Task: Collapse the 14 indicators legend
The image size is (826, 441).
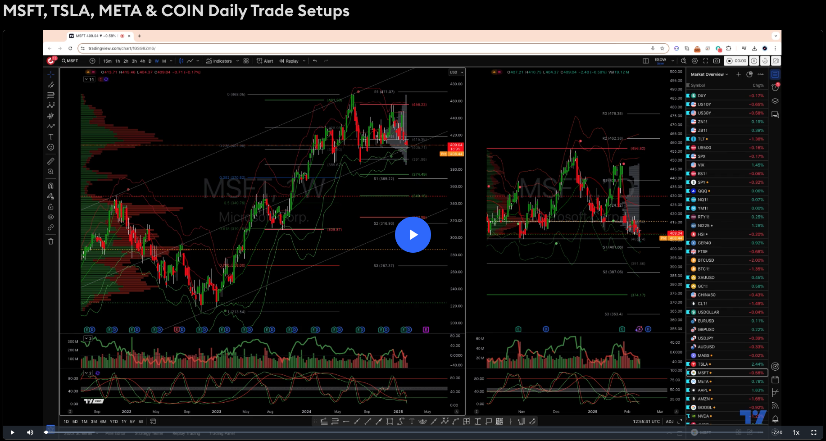Action: pyautogui.click(x=89, y=79)
